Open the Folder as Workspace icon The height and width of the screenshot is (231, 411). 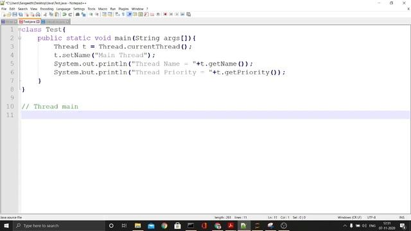point(152,14)
